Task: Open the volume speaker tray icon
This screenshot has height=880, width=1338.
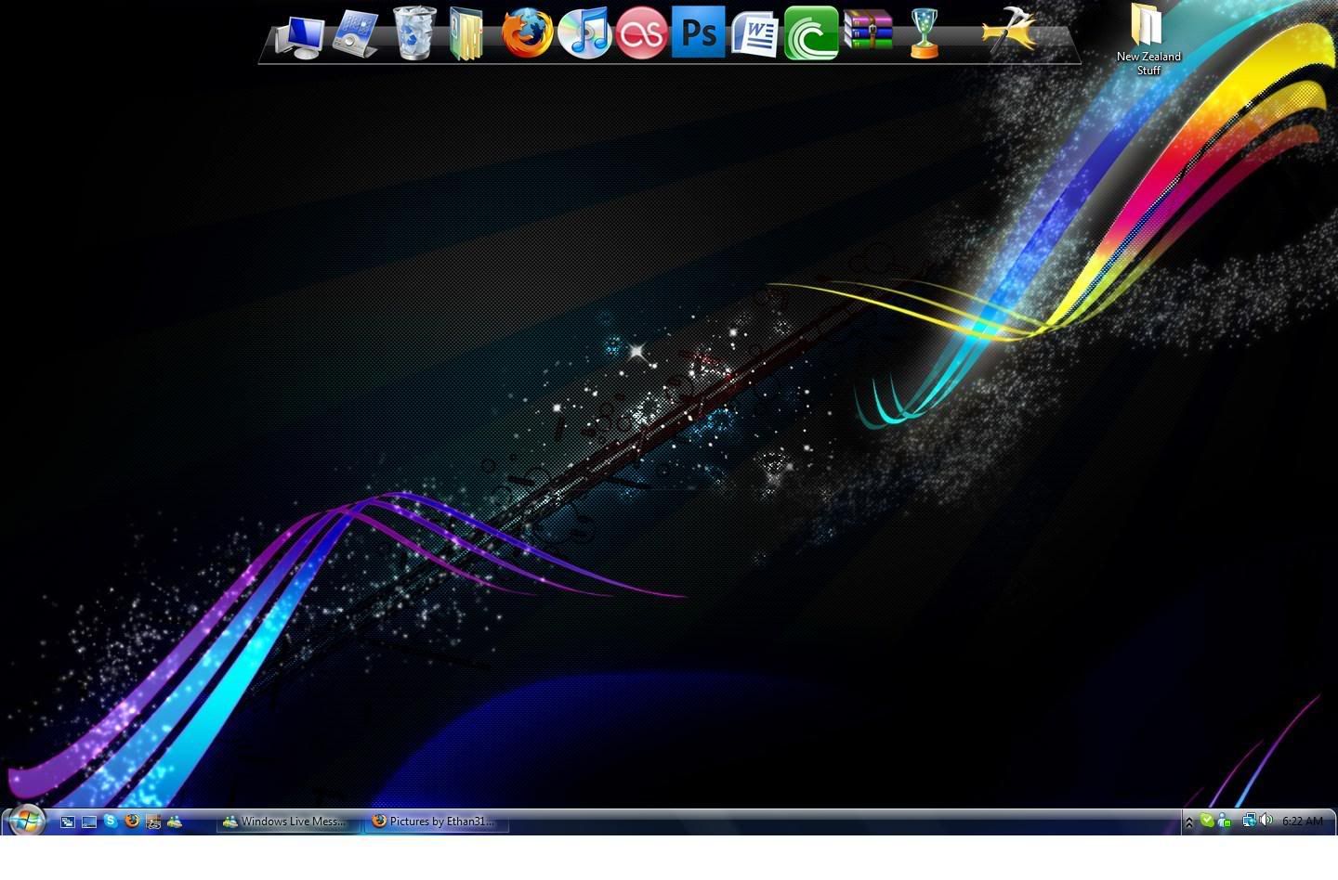Action: 1266,821
